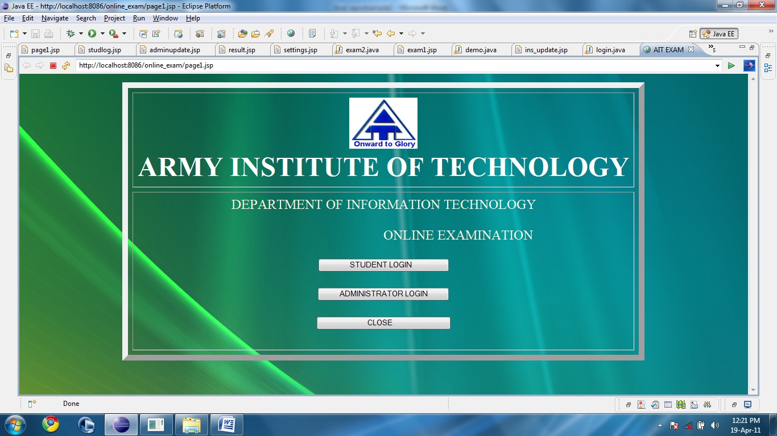Open the Forward history dropdown arrow

coord(423,34)
